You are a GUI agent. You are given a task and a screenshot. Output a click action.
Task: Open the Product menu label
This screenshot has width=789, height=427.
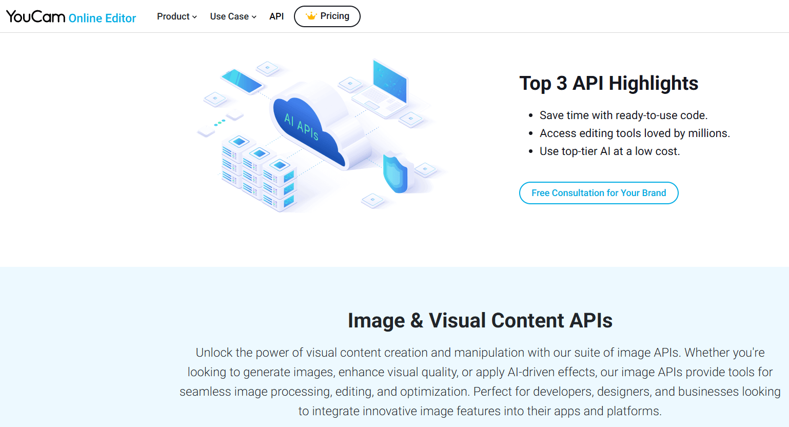pyautogui.click(x=173, y=16)
